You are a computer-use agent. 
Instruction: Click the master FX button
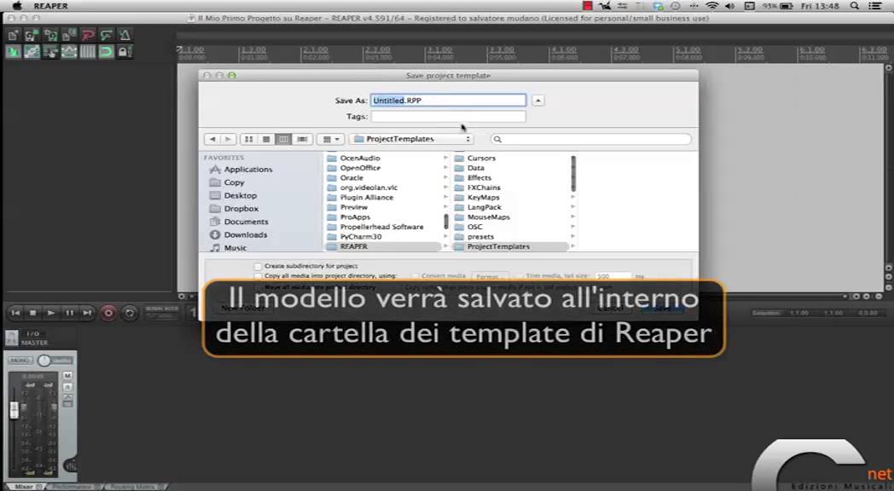[x=11, y=338]
